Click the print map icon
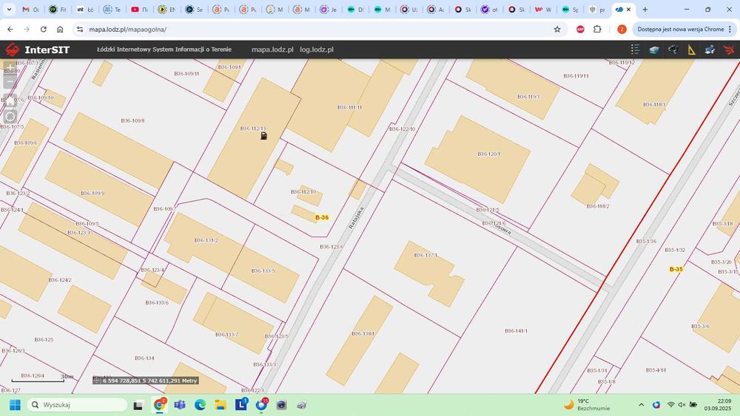 [x=710, y=50]
